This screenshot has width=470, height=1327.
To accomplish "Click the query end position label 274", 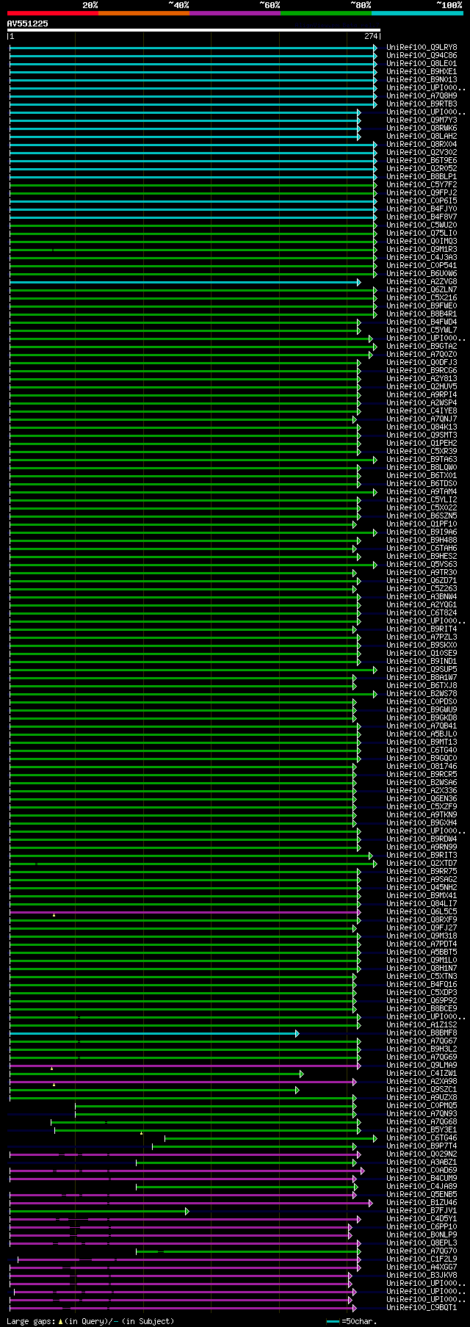I will click(x=371, y=36).
